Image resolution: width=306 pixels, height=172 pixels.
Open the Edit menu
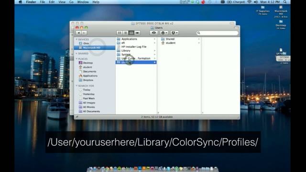pos(52,2)
